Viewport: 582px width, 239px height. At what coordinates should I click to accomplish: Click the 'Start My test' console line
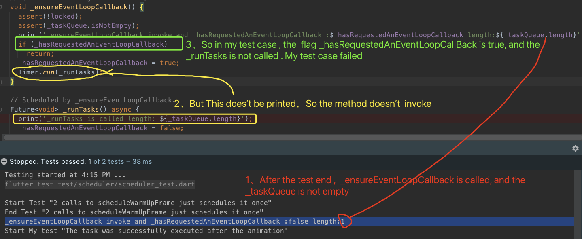[x=147, y=231]
